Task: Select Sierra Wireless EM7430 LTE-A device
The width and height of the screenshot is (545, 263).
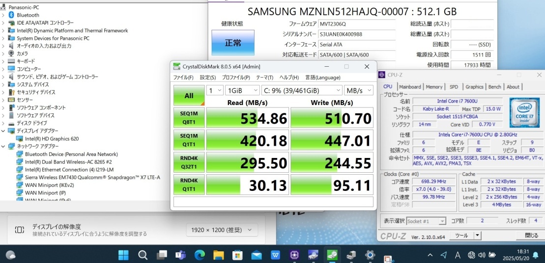Action: click(x=92, y=177)
